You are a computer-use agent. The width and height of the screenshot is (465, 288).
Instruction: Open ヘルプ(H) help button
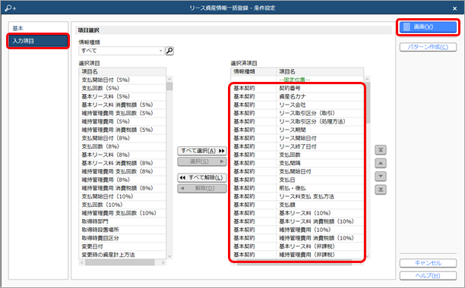428,276
